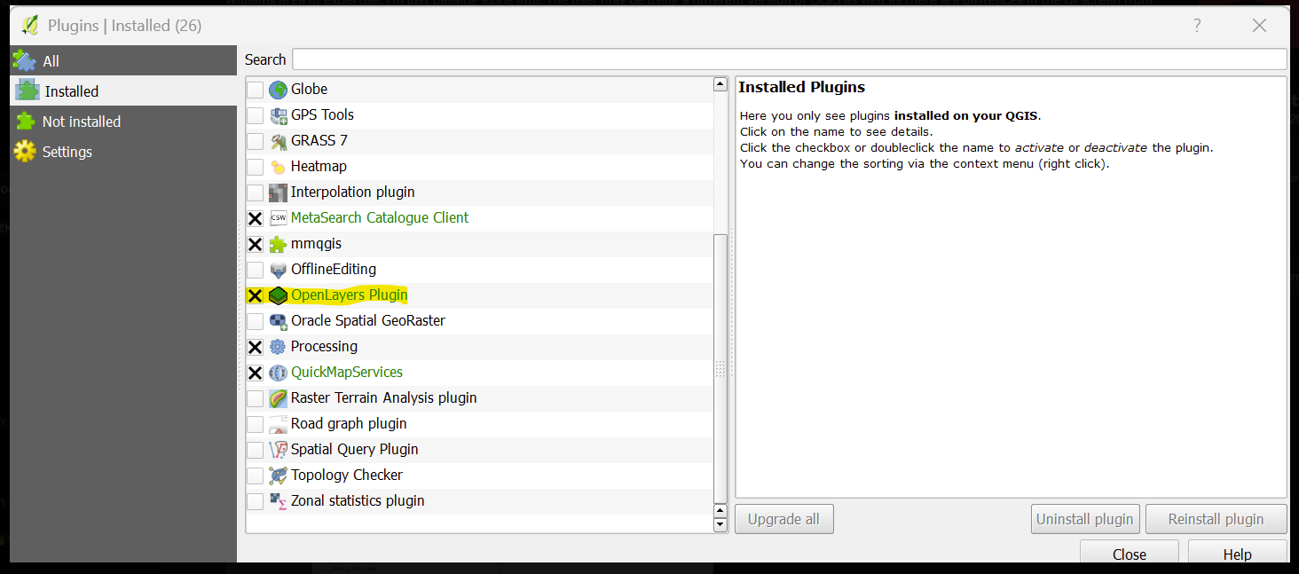Click the Reinstall plugin button
The height and width of the screenshot is (574, 1299).
click(1216, 518)
